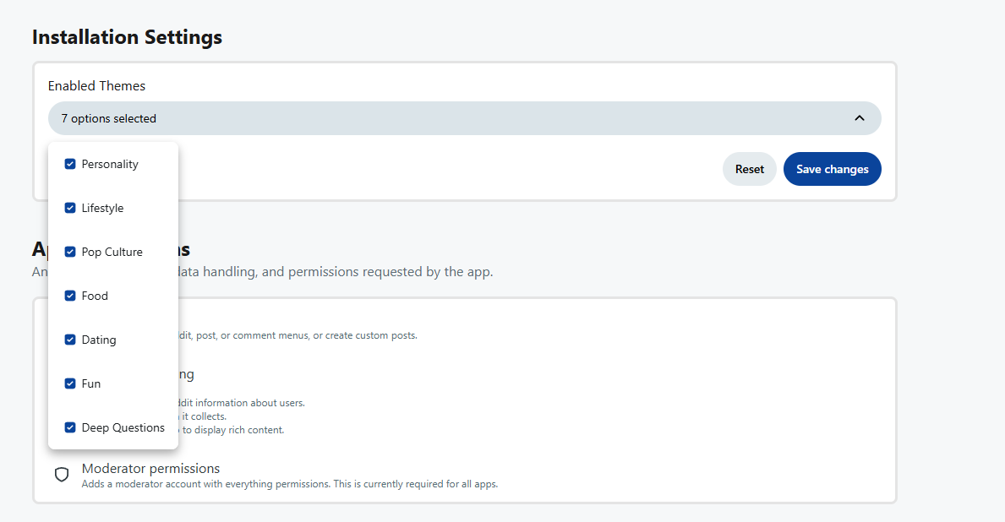Image resolution: width=1005 pixels, height=522 pixels.
Task: Untick the checkbox next to Lifestyle
Action: [x=70, y=208]
